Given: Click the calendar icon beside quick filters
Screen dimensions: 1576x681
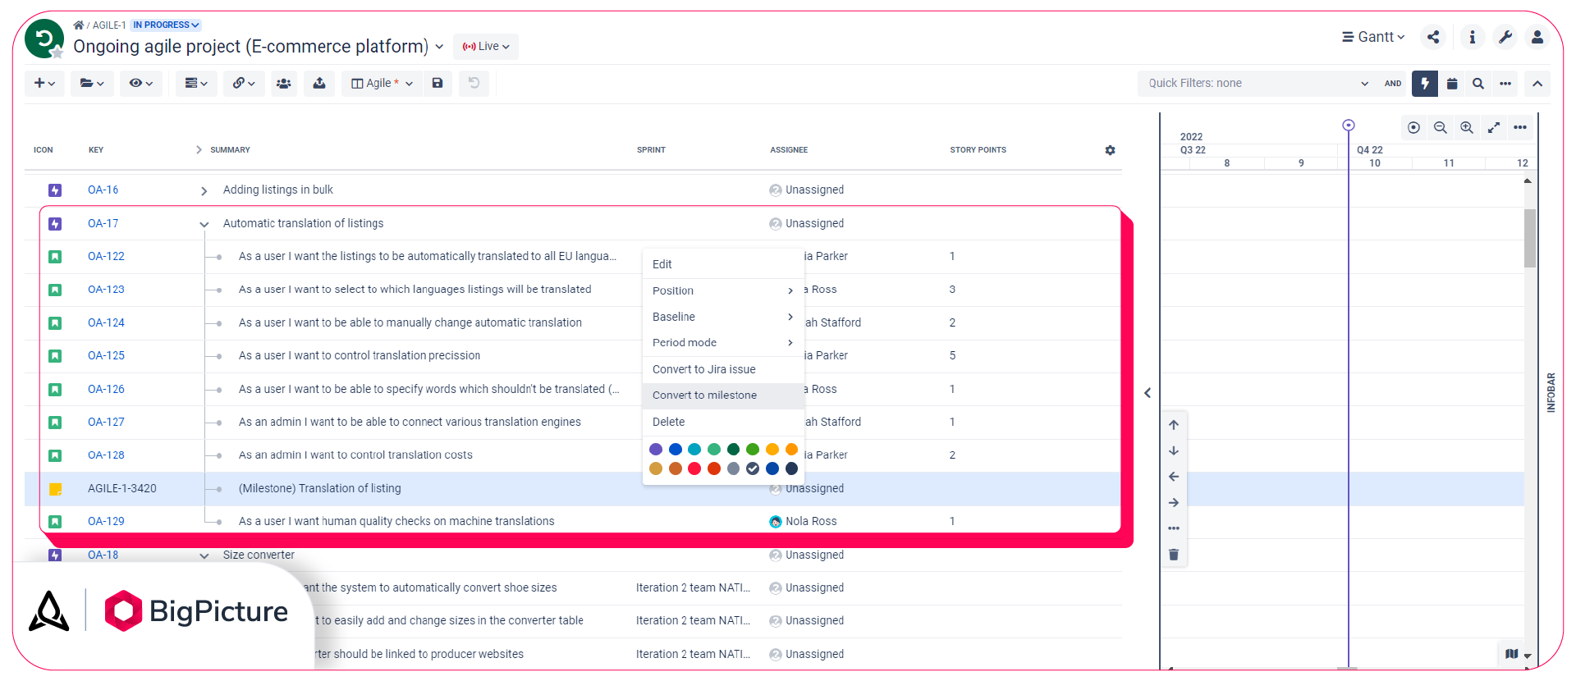Looking at the screenshot, I should coord(1452,83).
